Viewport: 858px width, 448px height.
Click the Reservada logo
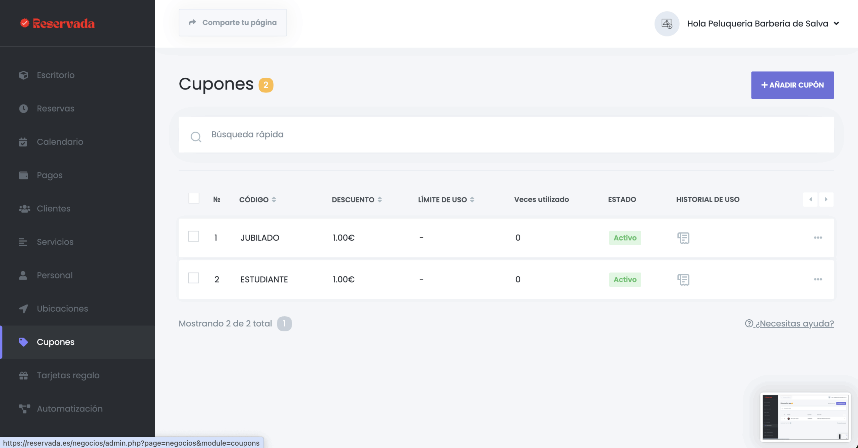tap(57, 23)
